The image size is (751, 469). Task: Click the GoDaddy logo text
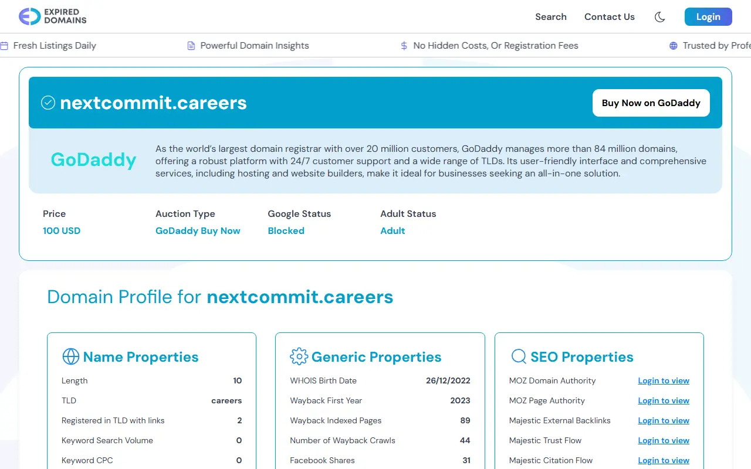coord(93,159)
